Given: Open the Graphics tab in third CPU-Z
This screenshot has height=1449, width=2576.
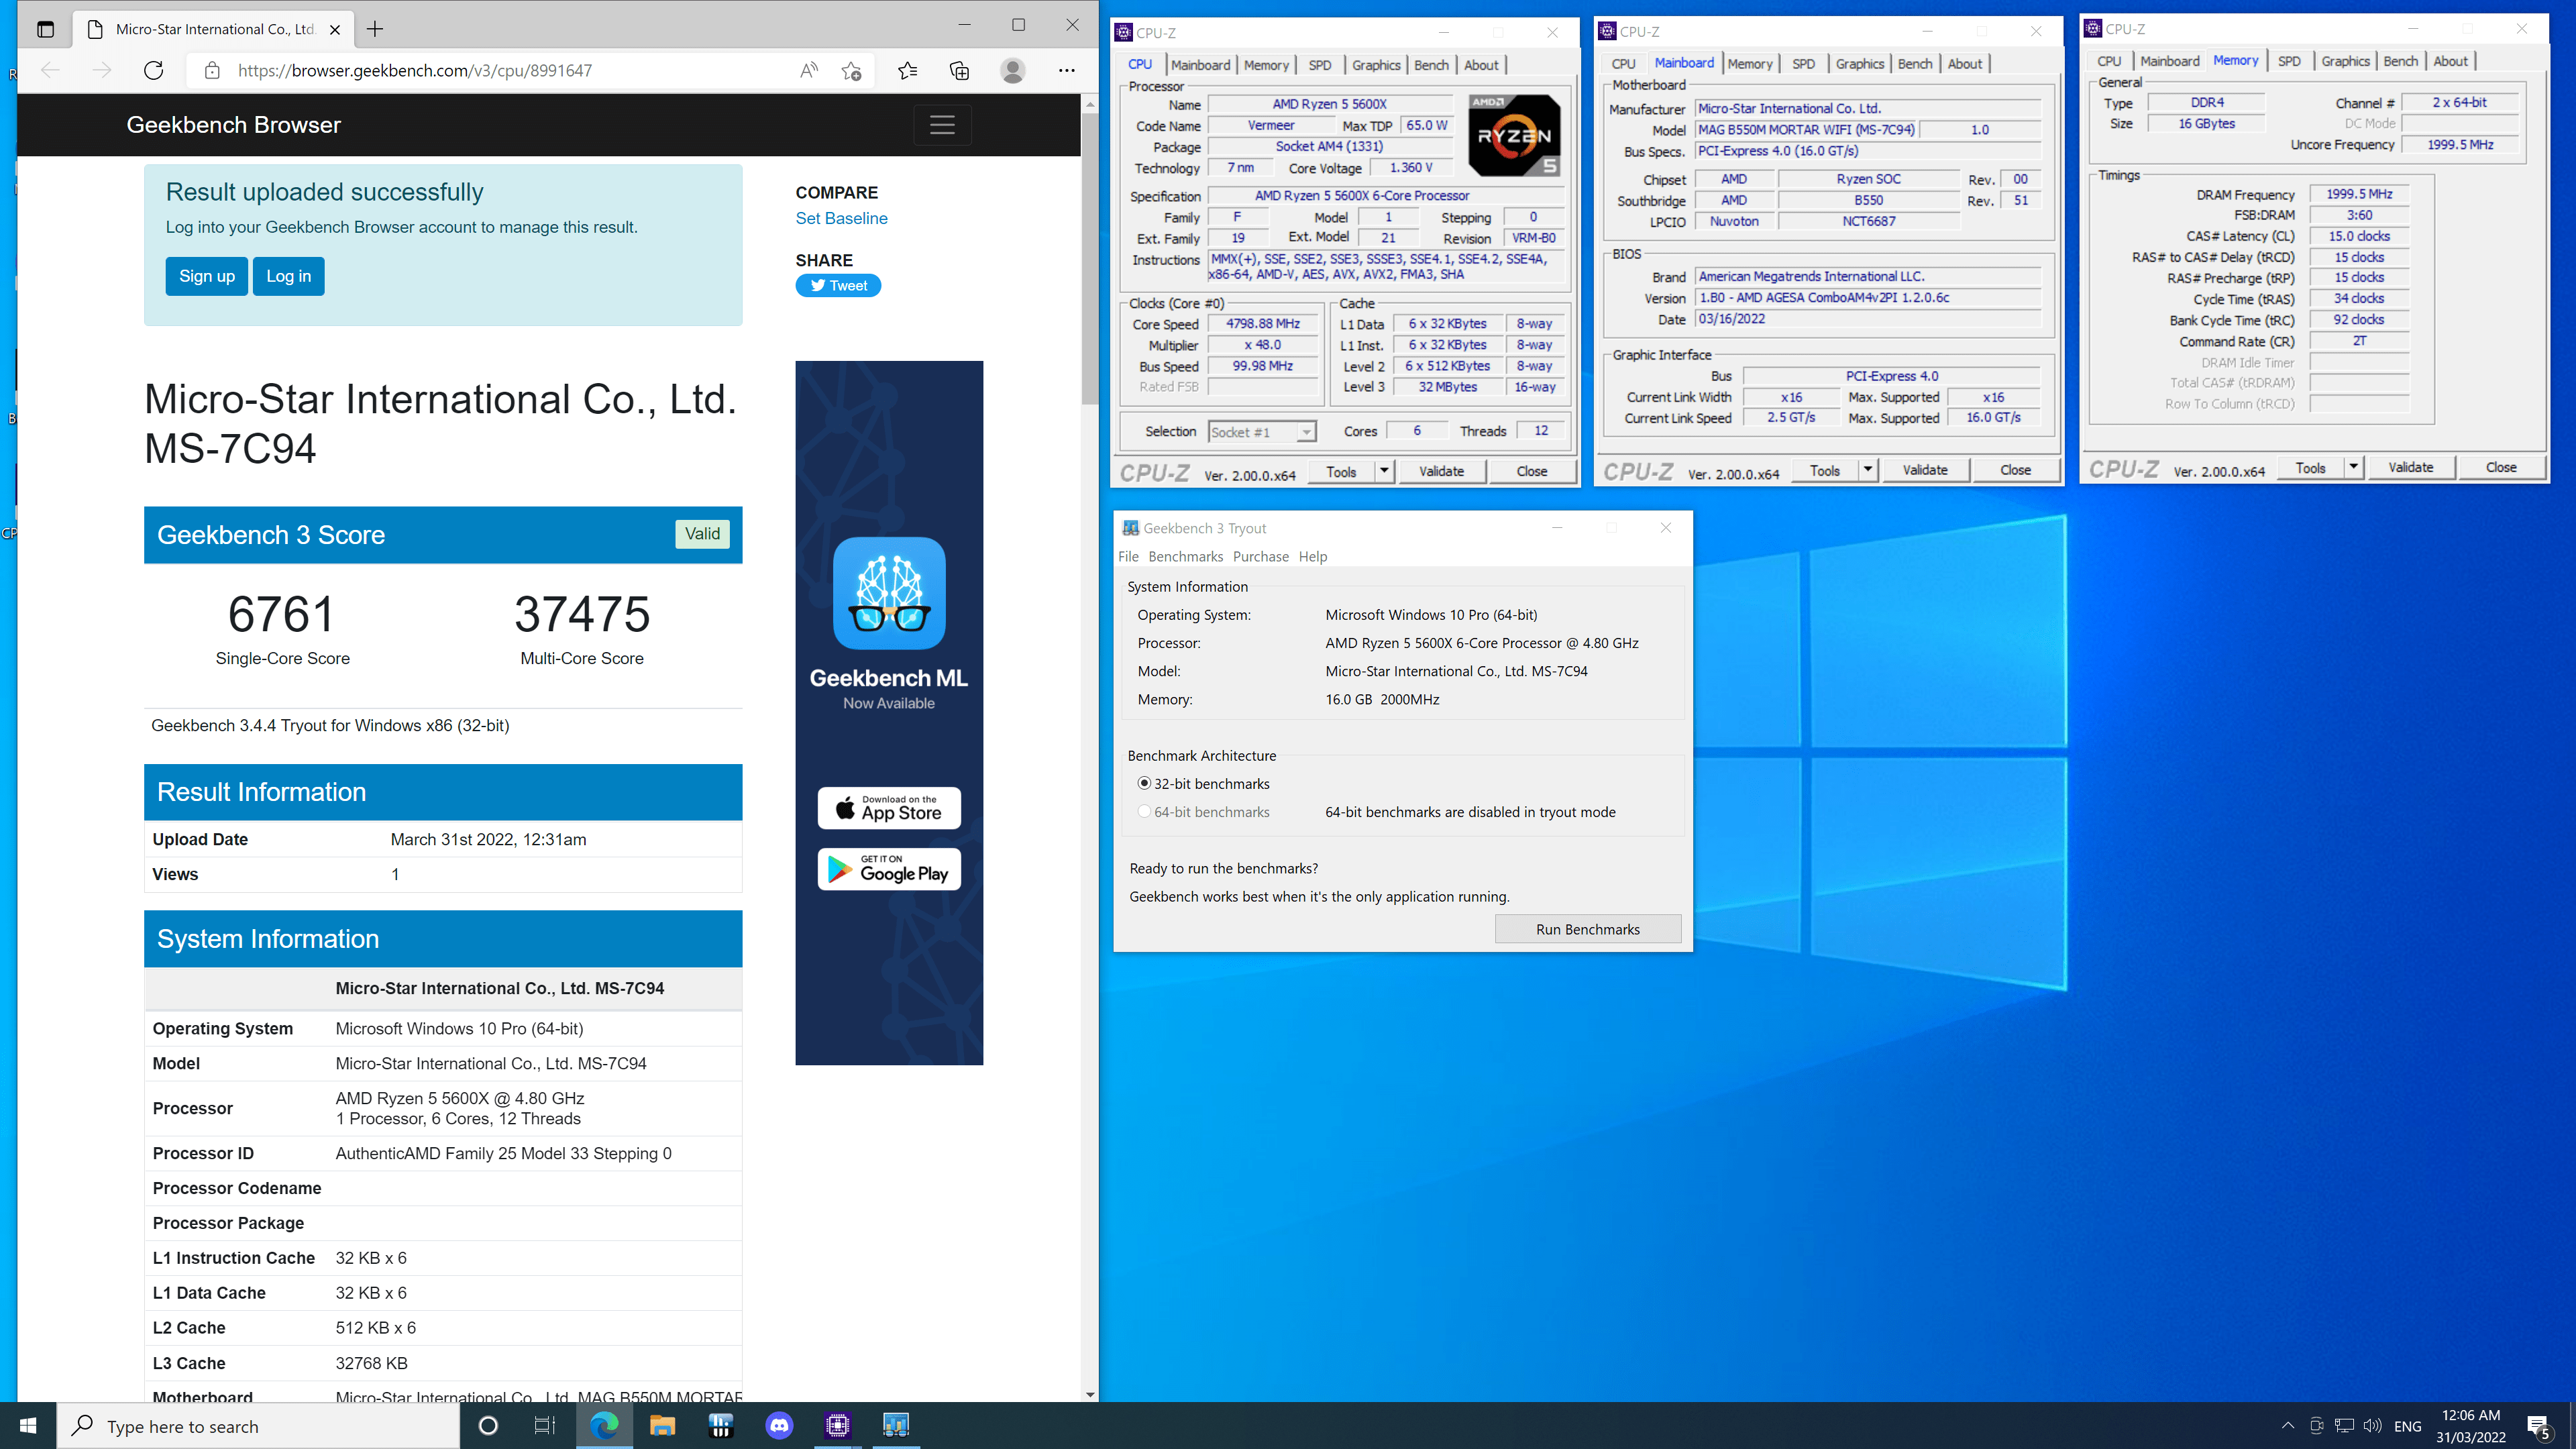Looking at the screenshot, I should (2345, 61).
